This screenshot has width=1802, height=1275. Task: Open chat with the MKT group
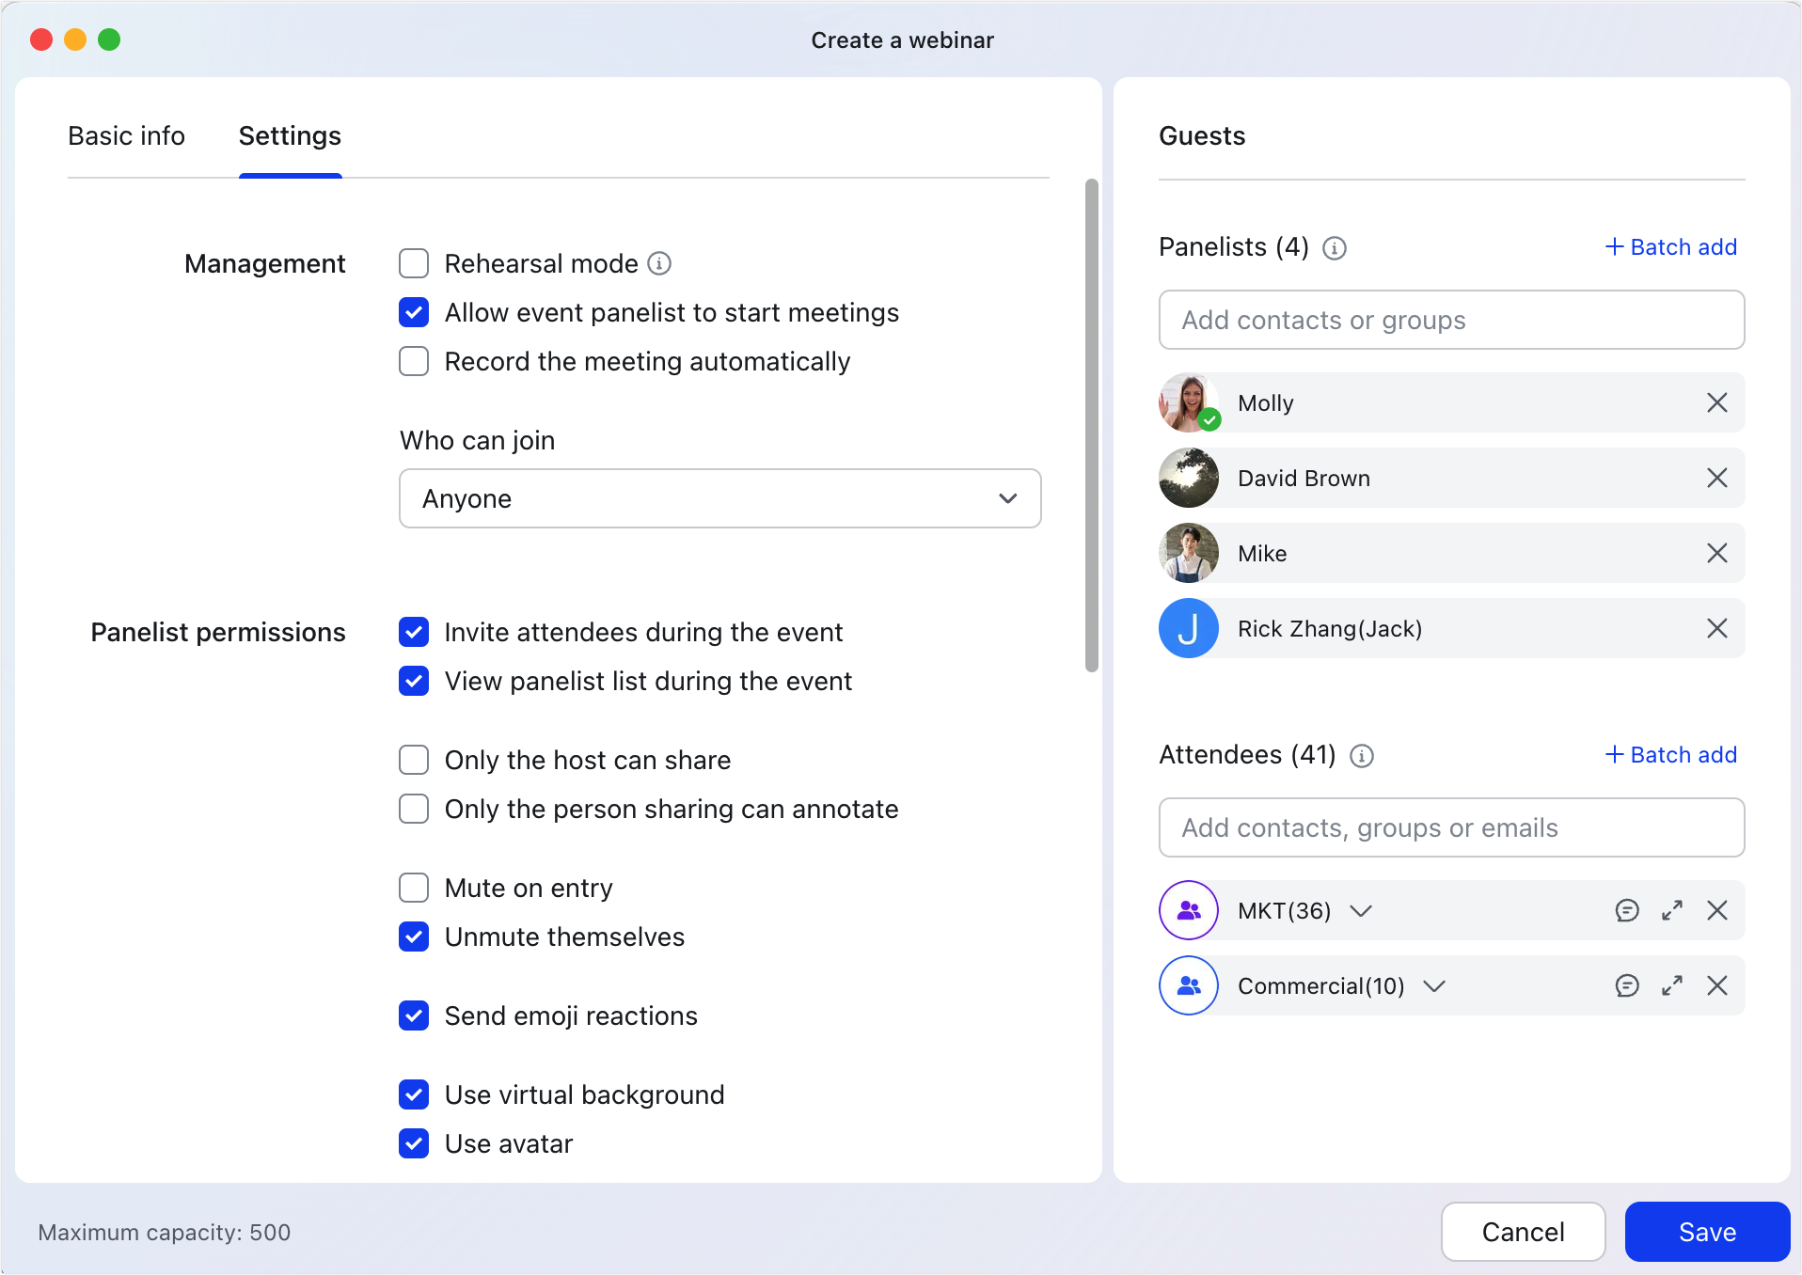[x=1627, y=910]
